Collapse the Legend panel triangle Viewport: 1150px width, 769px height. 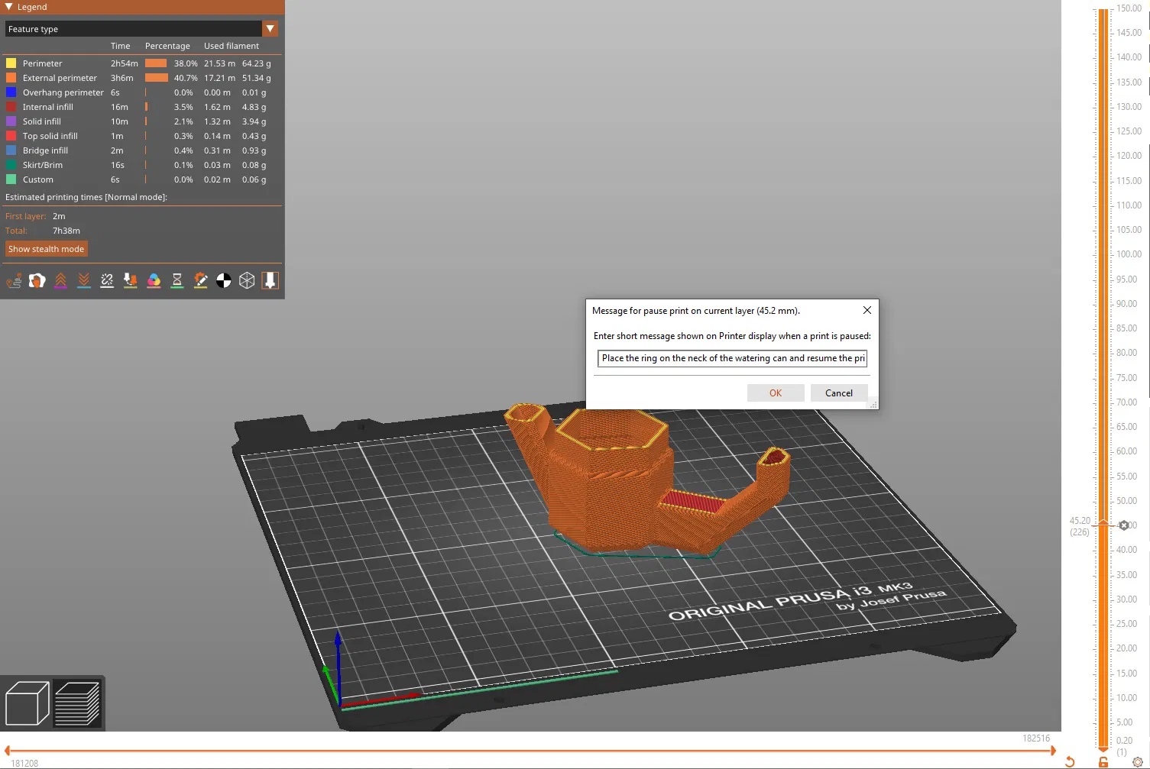click(8, 7)
